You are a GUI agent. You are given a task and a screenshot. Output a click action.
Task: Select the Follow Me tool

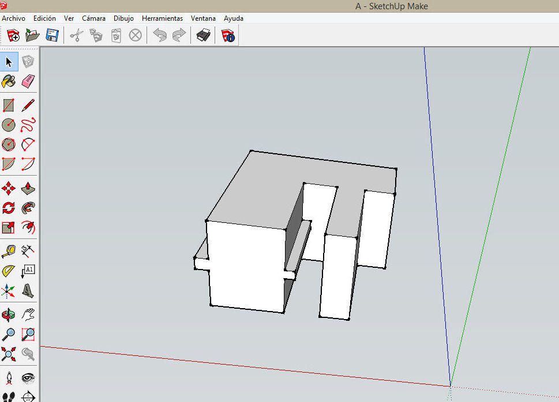(28, 207)
